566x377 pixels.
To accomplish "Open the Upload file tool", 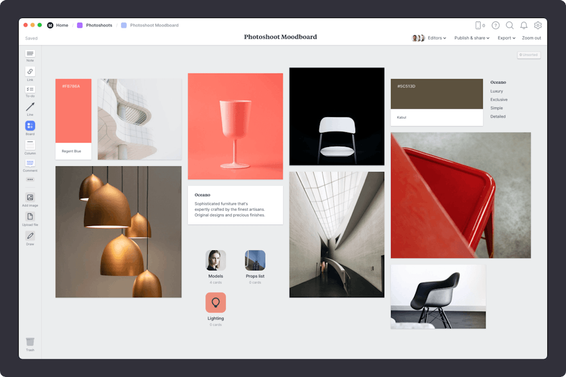I will pyautogui.click(x=30, y=217).
